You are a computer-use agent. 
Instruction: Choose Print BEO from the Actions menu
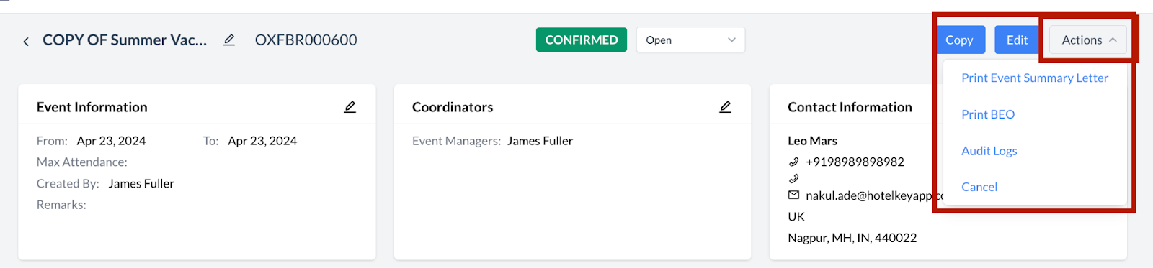point(988,114)
